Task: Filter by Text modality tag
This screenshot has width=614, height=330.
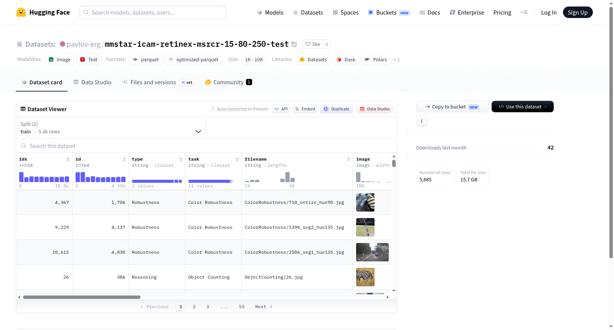Action: click(89, 59)
